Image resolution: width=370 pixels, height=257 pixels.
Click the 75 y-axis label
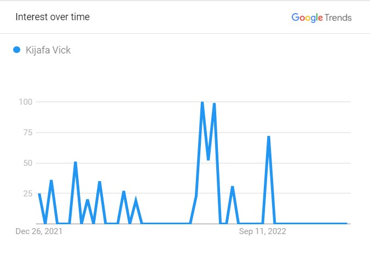tap(28, 133)
